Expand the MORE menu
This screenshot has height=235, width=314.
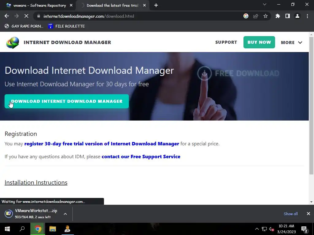(x=291, y=42)
